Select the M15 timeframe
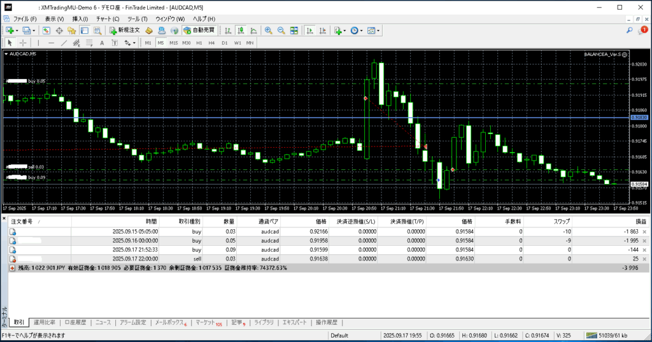Screen dimensions: 652x342 [x=173, y=43]
